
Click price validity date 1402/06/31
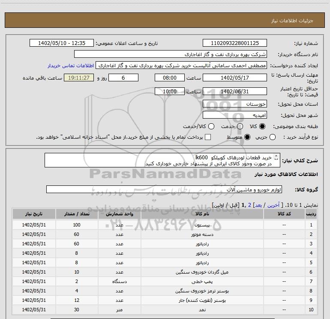click(235, 92)
